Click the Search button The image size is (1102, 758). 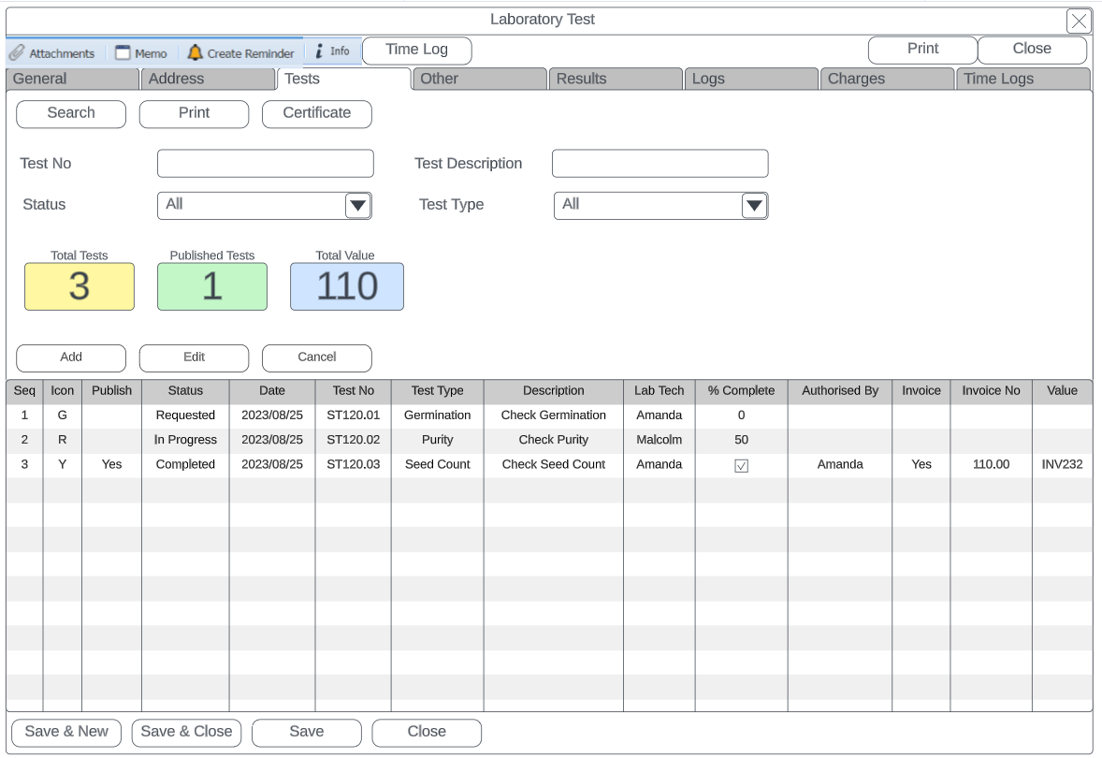71,113
